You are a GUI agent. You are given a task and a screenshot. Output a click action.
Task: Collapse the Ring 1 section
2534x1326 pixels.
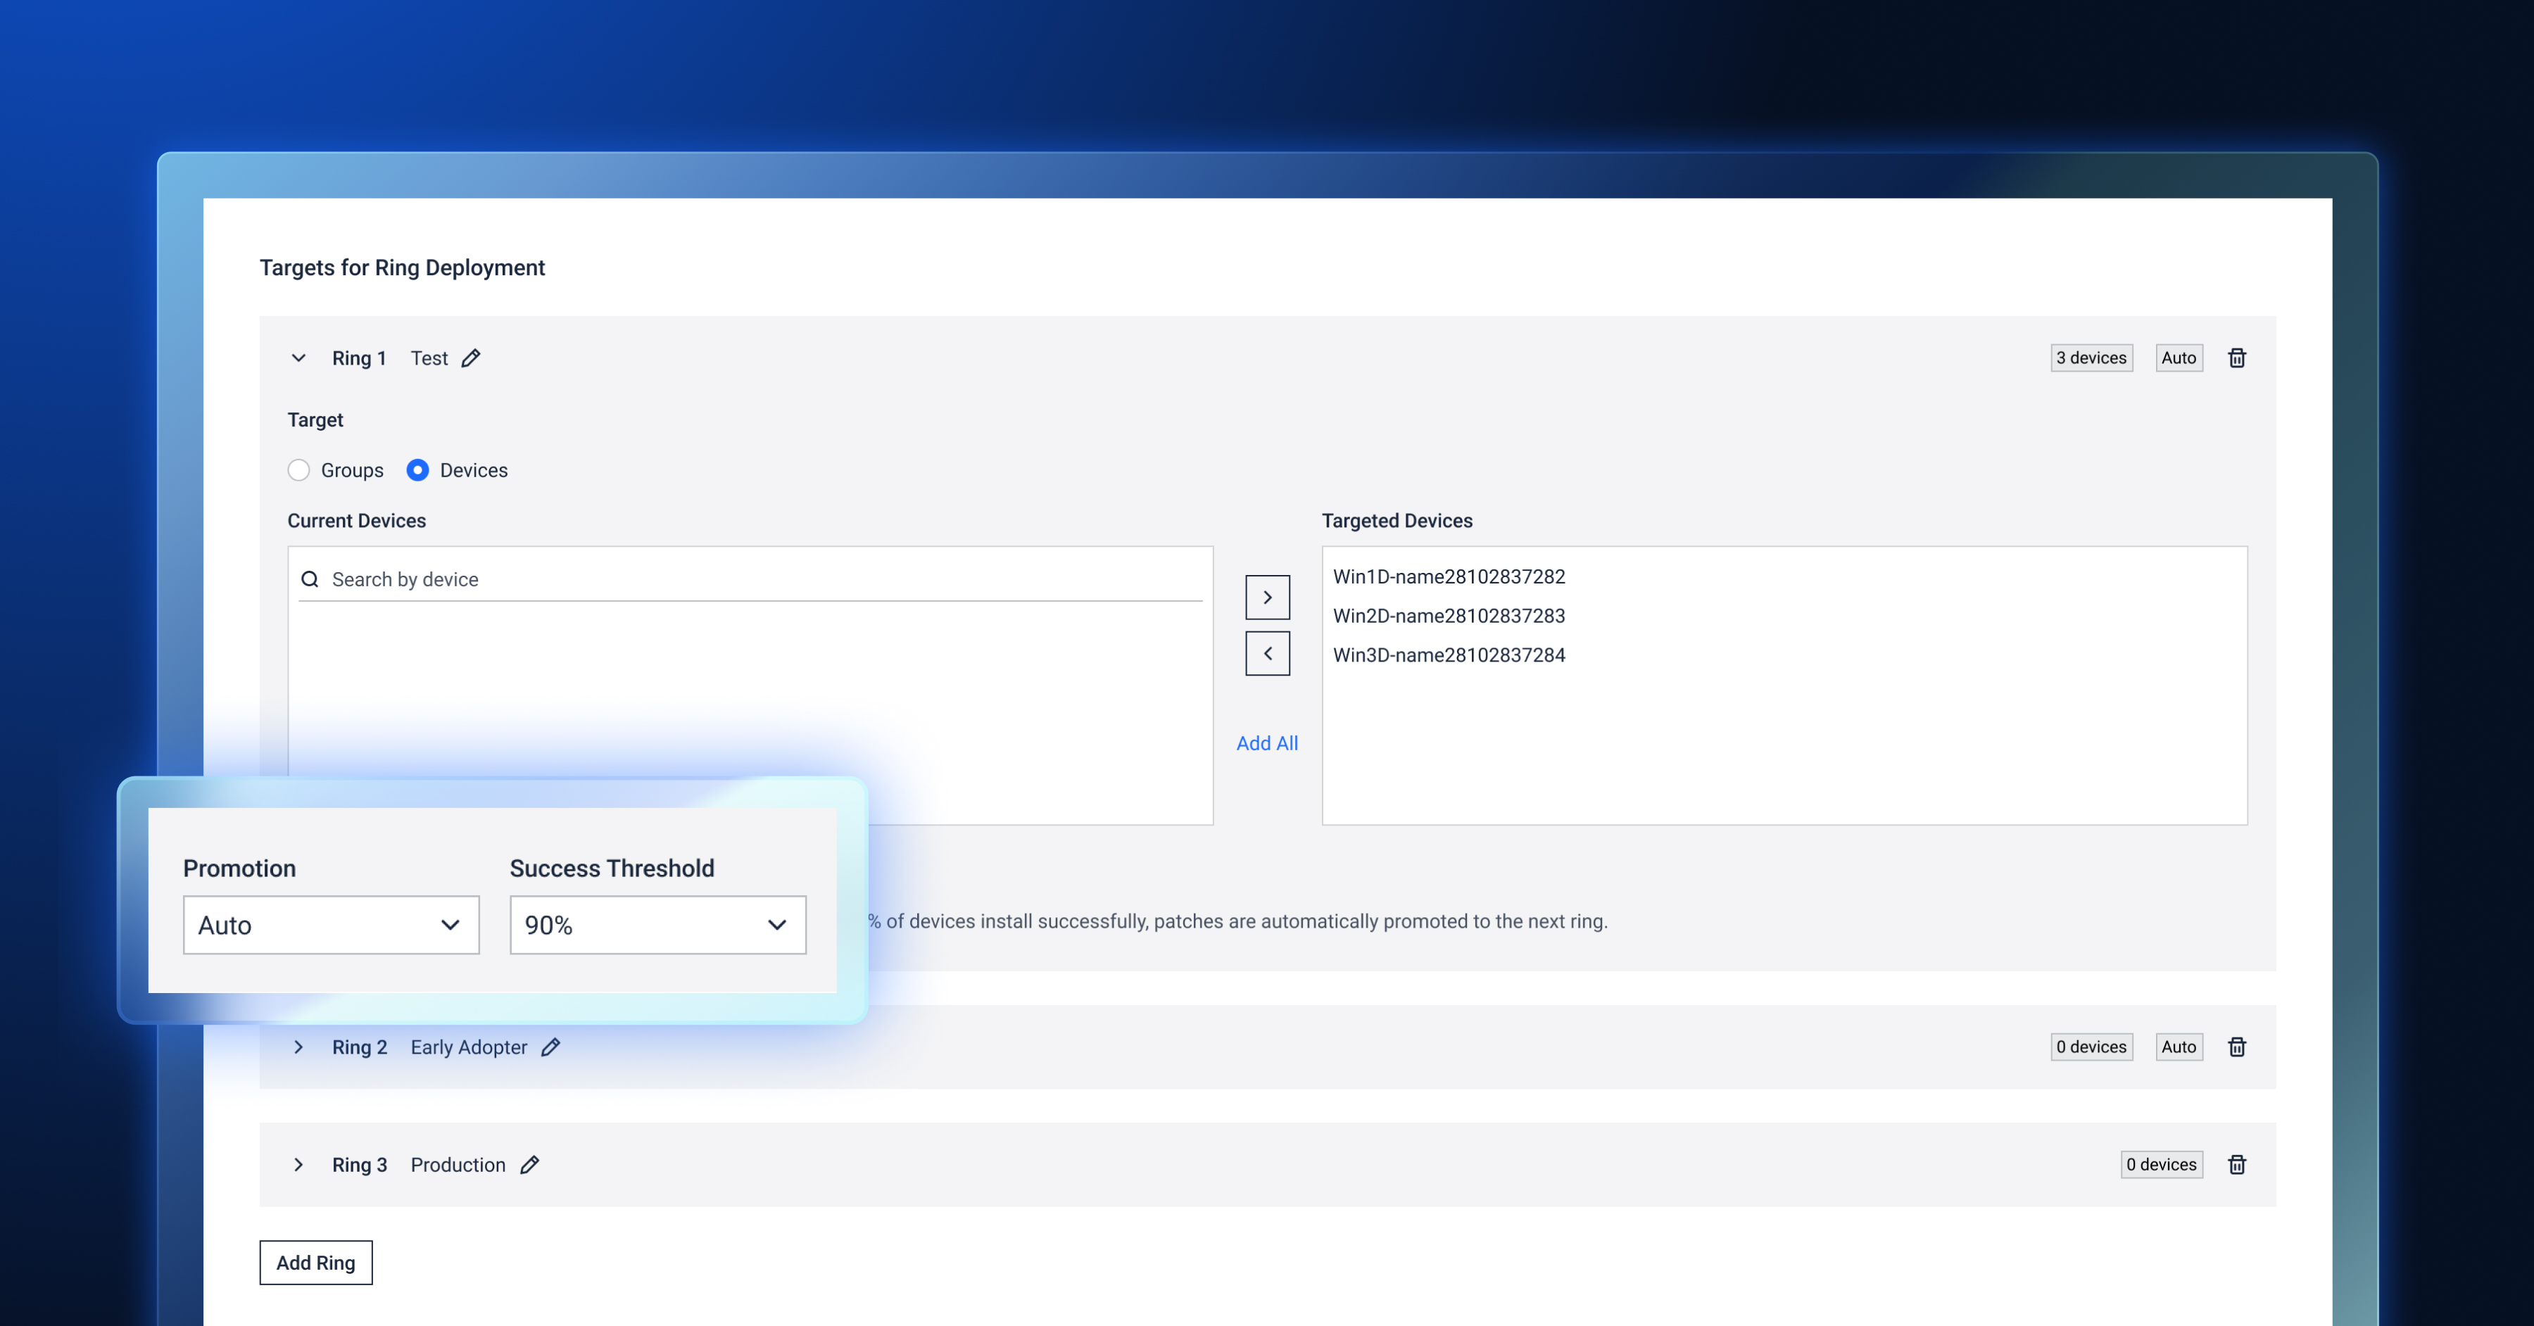click(x=299, y=358)
